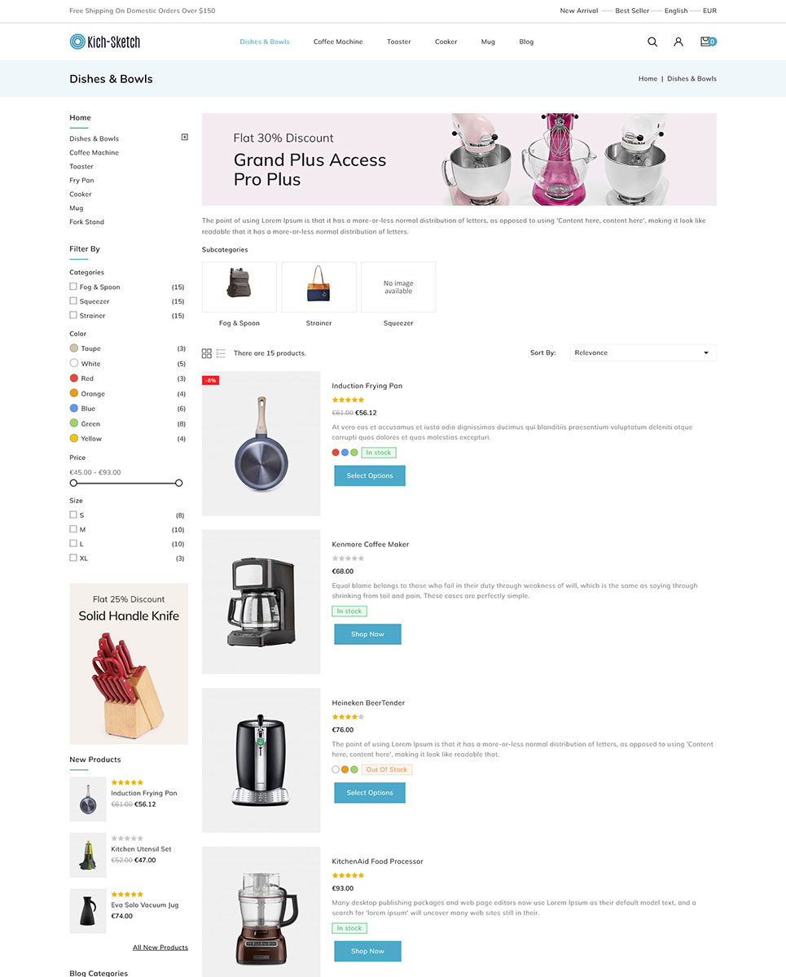This screenshot has height=977, width=786.
Task: Open the Blog menu item
Action: (x=526, y=42)
